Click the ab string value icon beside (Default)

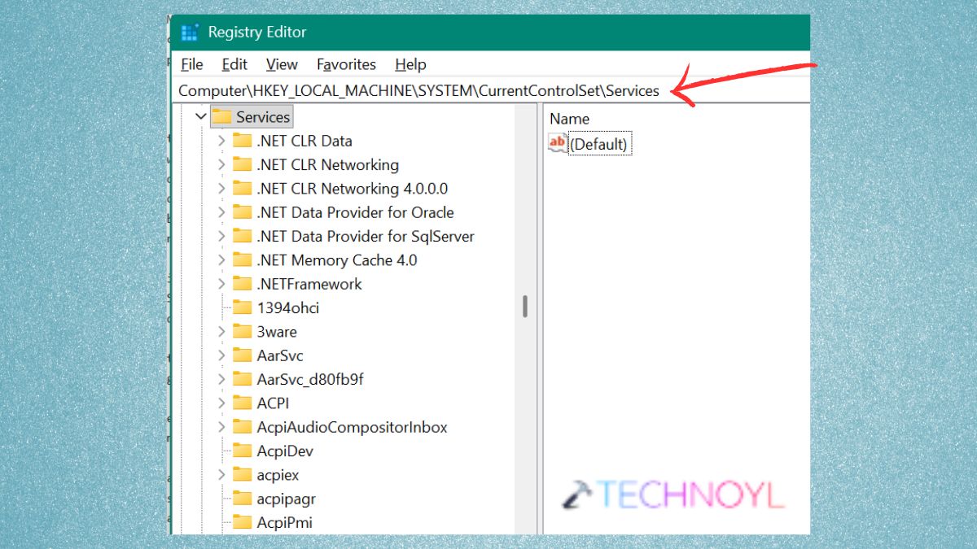[x=557, y=143]
